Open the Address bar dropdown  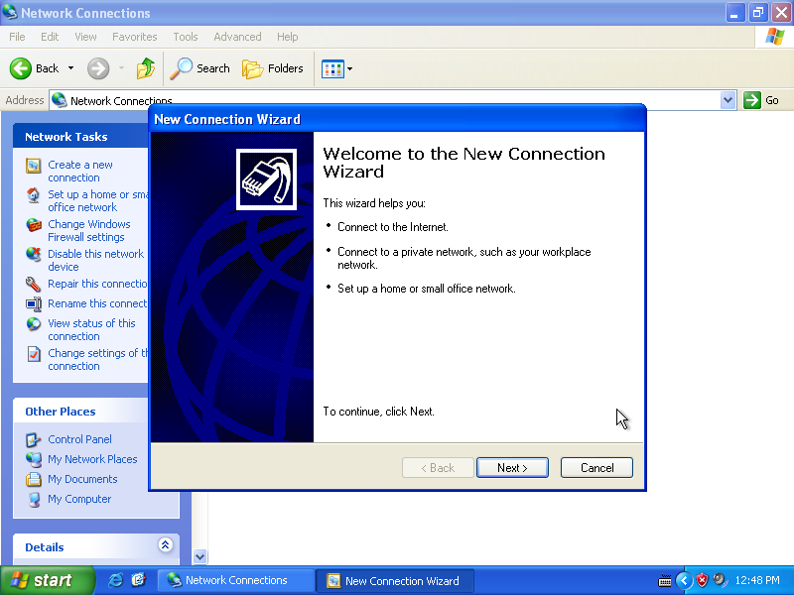click(x=728, y=100)
